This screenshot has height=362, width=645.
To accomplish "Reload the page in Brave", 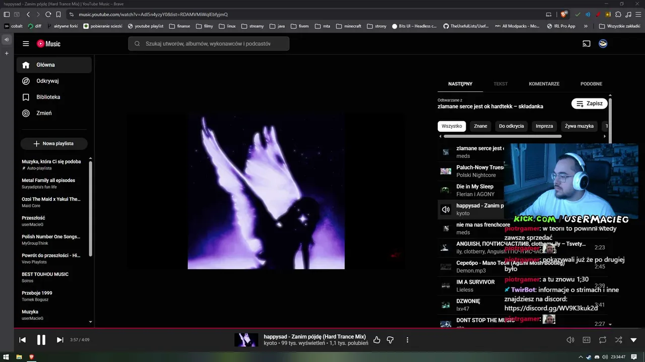I will point(48,15).
